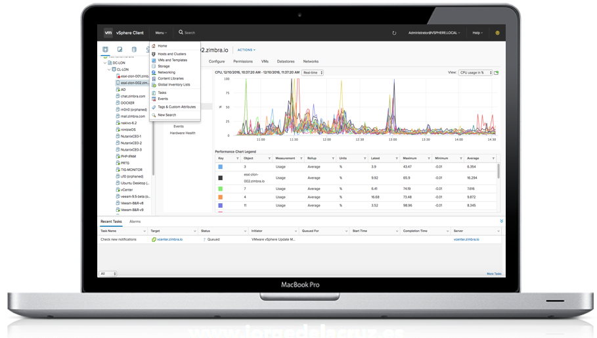Collapse the CL-LON cluster node
The width and height of the screenshot is (597, 338).
(x=109, y=70)
